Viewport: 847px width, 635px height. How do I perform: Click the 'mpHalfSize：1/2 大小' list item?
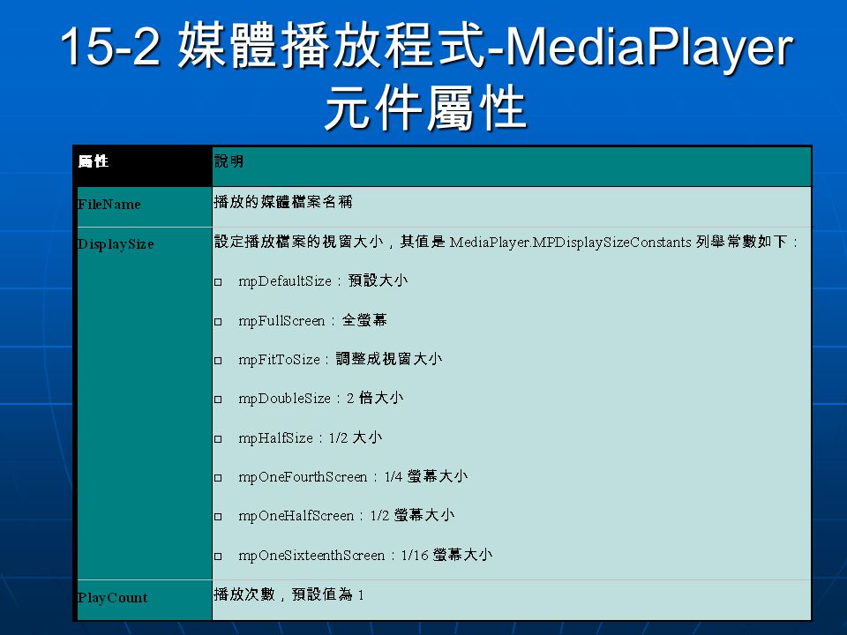[x=310, y=437]
